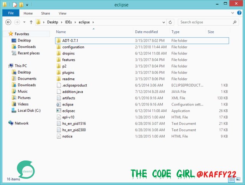
Task: Select the epl-v10 HTML file icon
Action: pyautogui.click(x=59, y=117)
